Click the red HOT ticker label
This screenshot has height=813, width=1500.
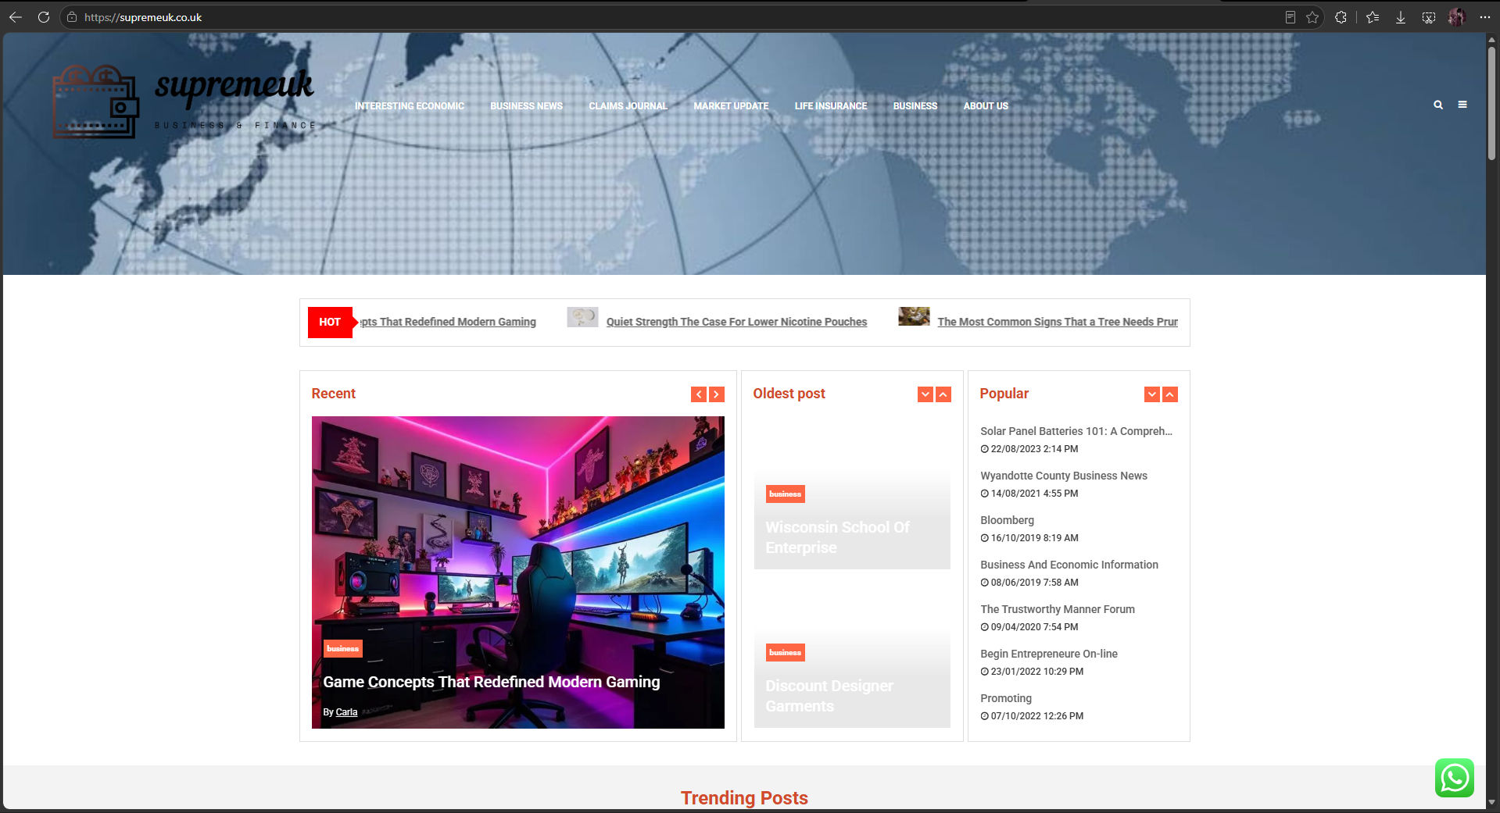(x=330, y=322)
